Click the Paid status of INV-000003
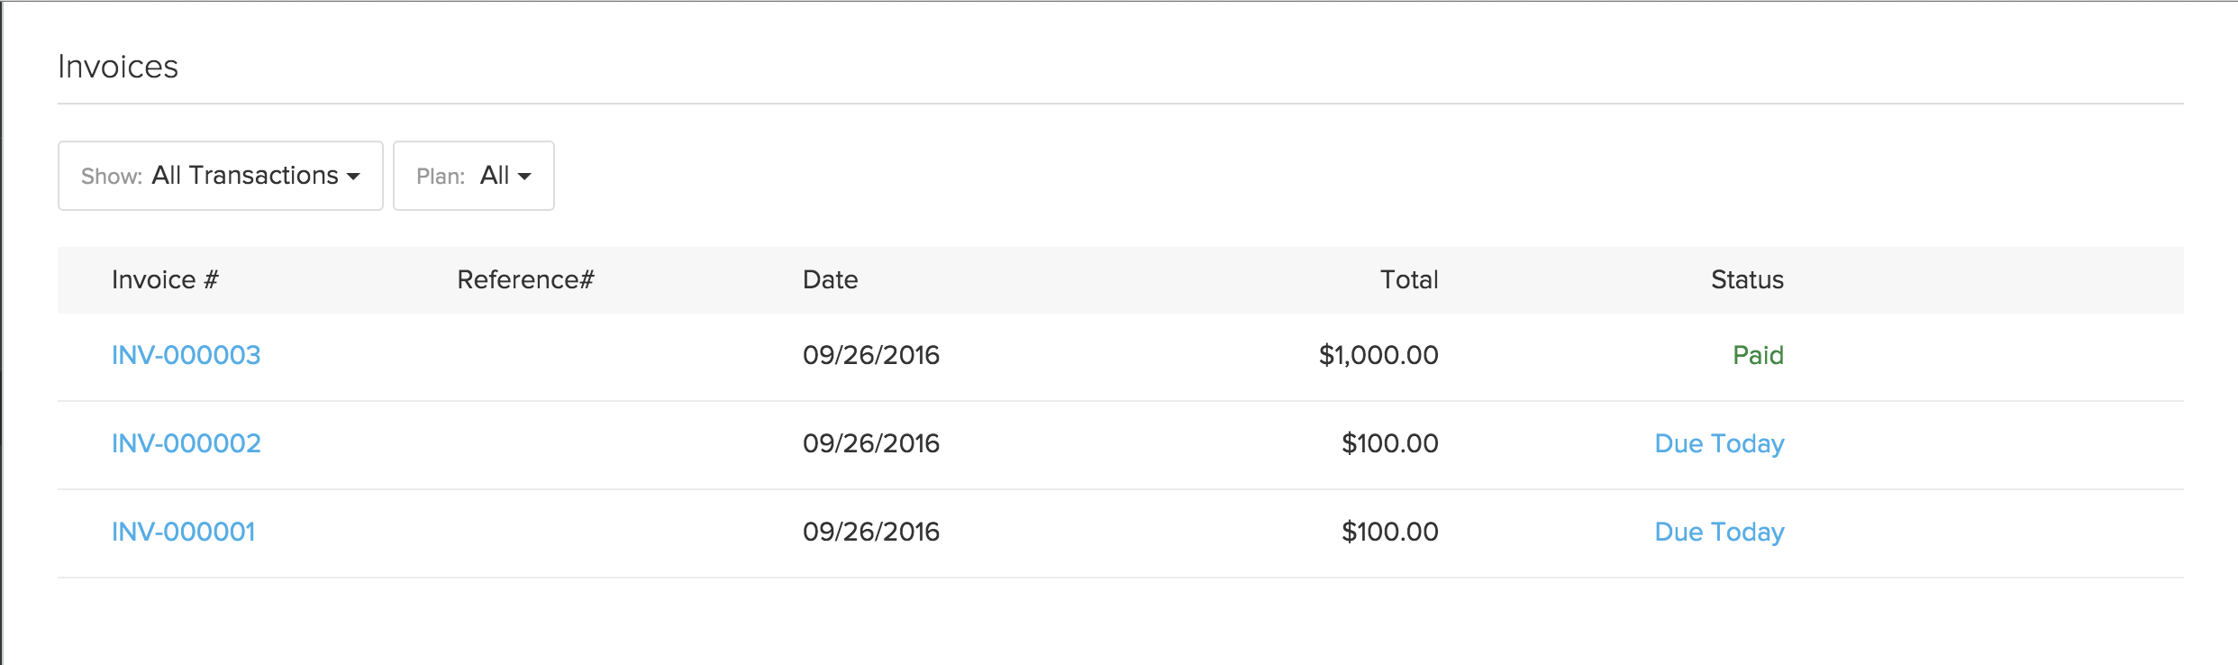Screen dimensions: 2238x665 1758,355
